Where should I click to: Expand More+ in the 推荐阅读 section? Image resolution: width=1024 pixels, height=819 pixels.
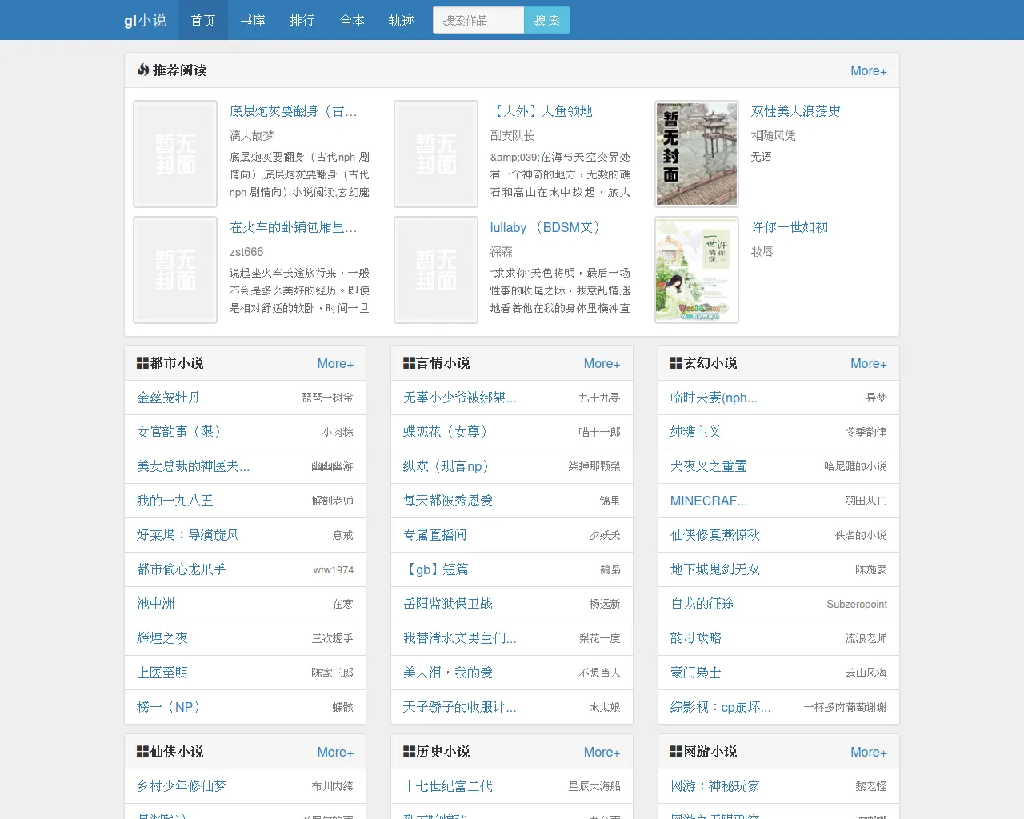point(868,70)
